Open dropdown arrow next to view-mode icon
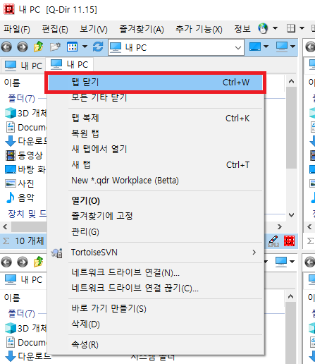315x364 pixels. pyautogui.click(x=85, y=47)
